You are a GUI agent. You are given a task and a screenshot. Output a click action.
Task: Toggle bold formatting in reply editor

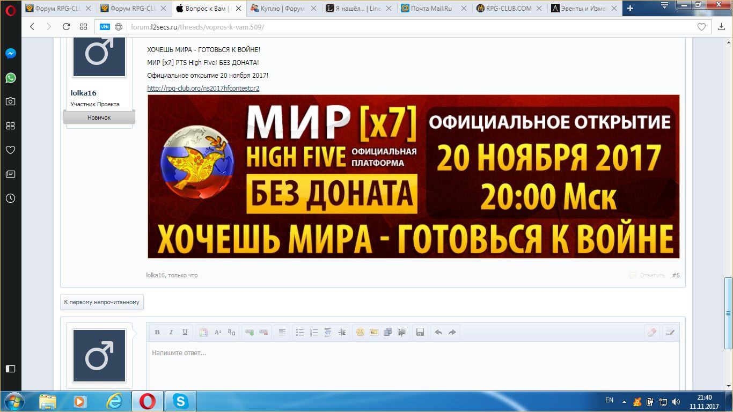157,333
